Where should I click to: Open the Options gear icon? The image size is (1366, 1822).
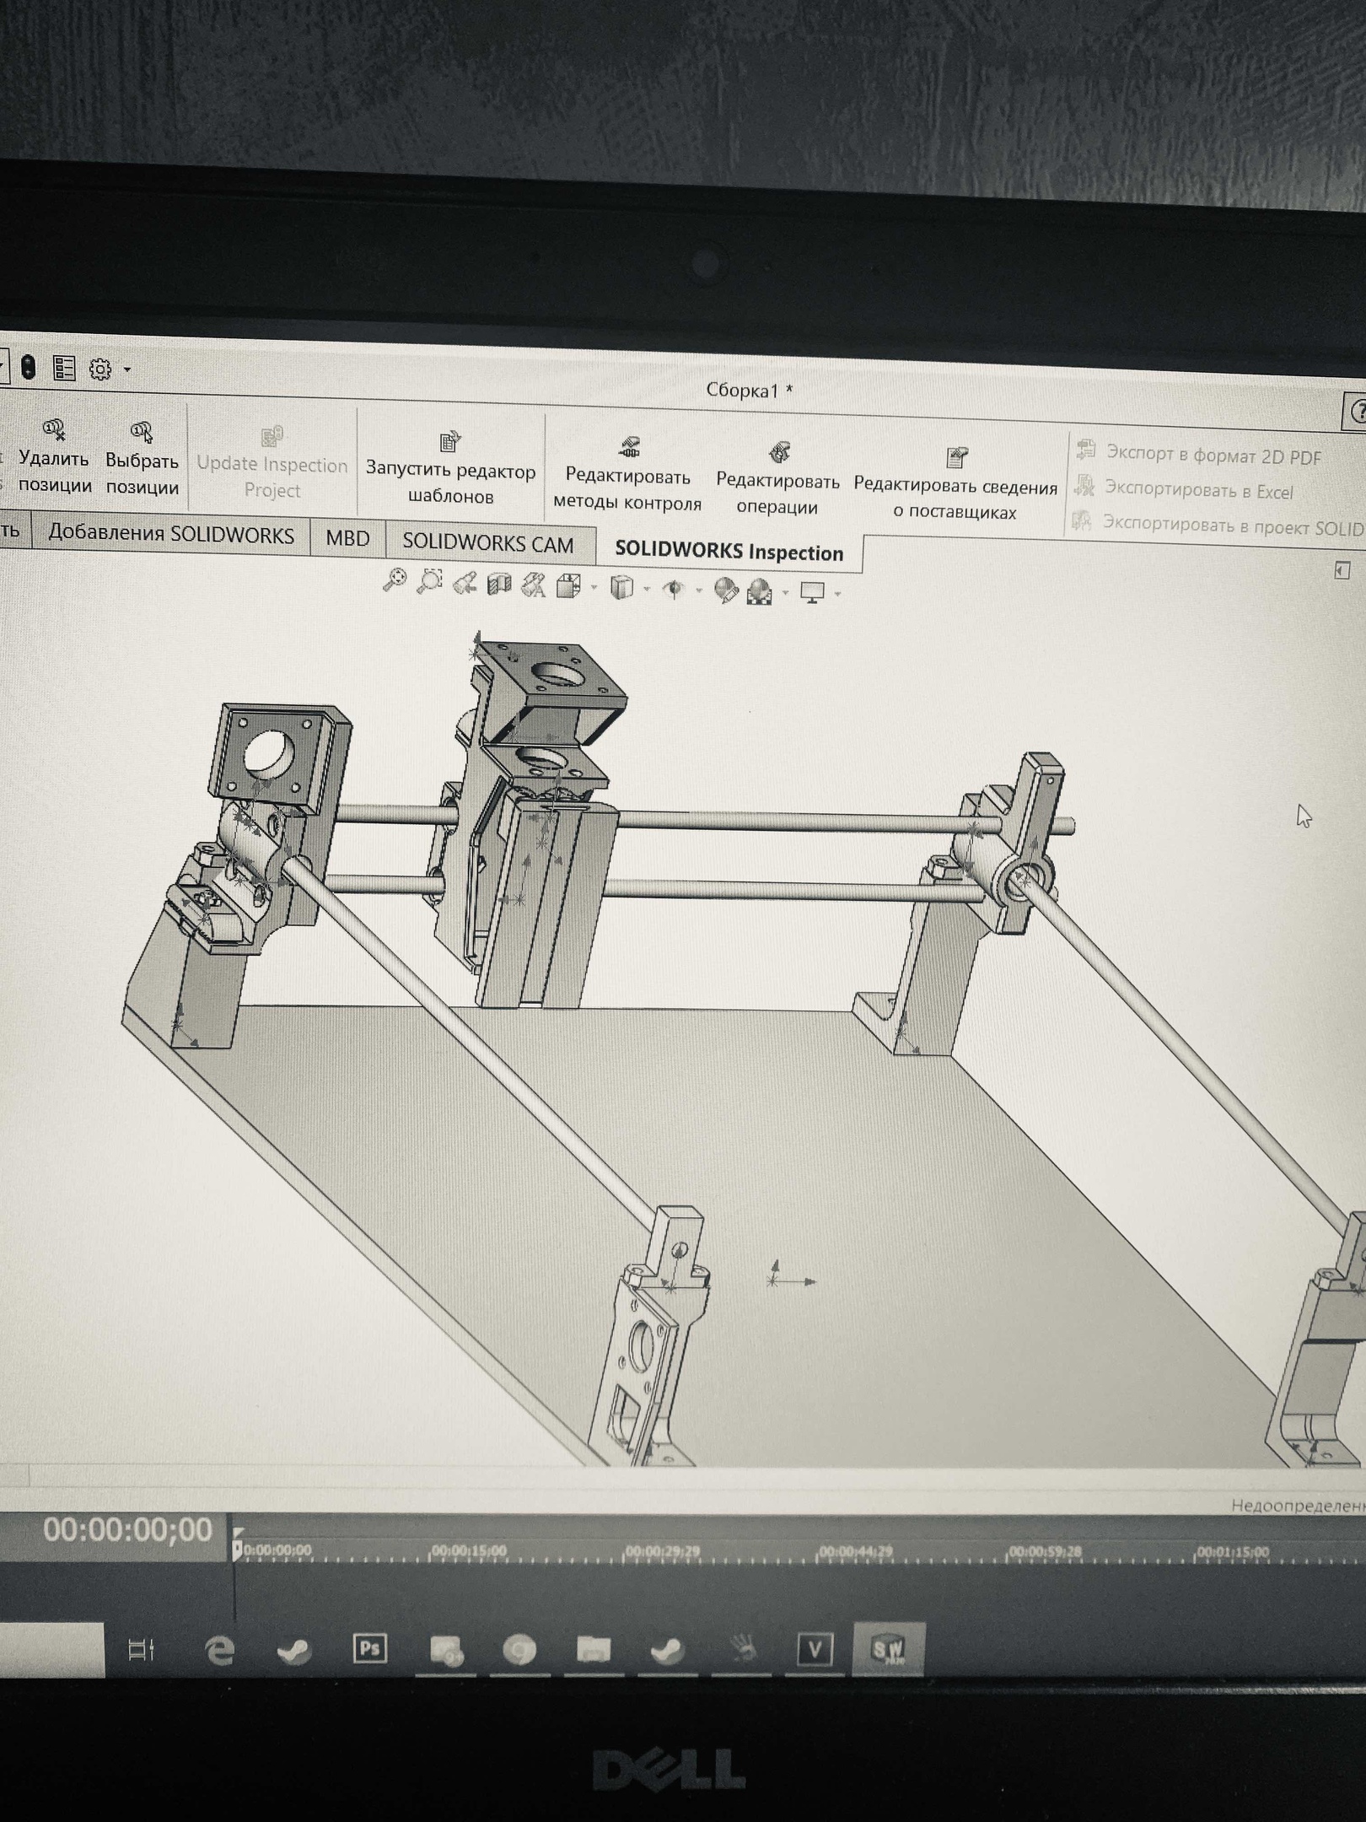click(100, 369)
